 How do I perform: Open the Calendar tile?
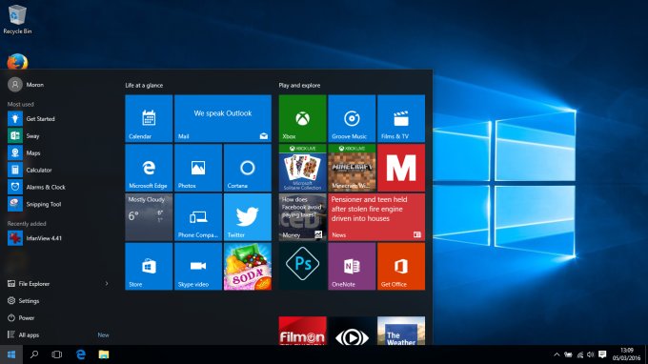pyautogui.click(x=149, y=118)
